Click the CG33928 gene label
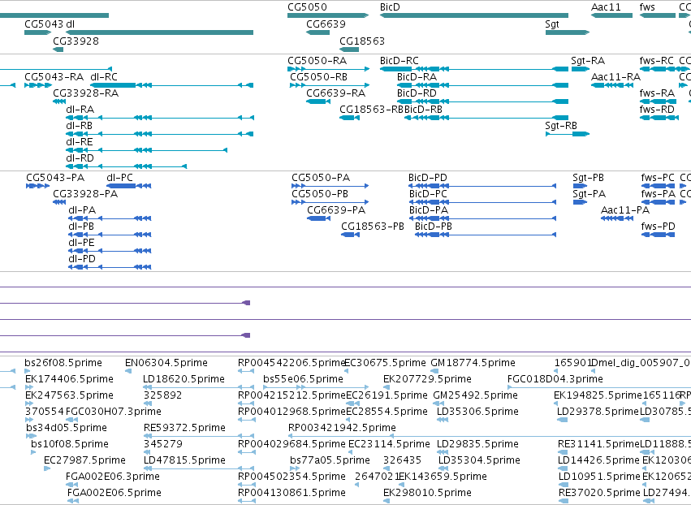This screenshot has width=691, height=505. point(76,41)
